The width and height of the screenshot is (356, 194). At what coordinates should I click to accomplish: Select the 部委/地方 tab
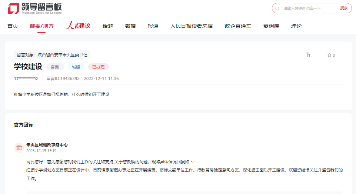pos(41,26)
